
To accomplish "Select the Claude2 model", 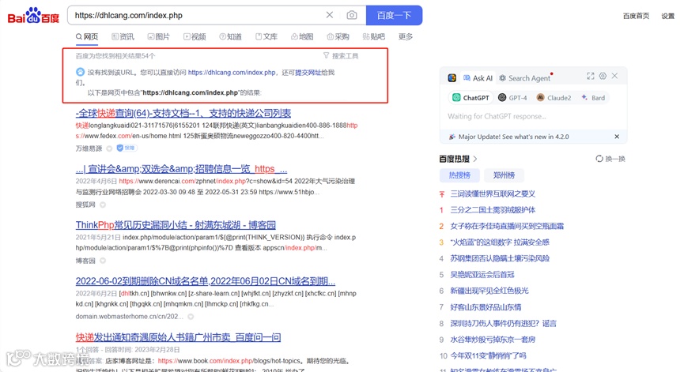I will click(x=554, y=98).
